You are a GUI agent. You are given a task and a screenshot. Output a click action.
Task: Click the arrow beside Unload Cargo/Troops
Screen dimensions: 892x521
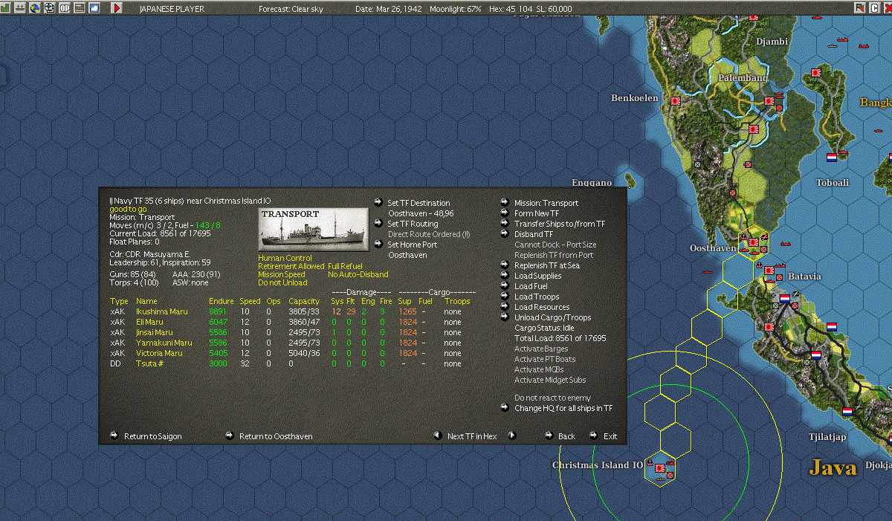[x=505, y=317]
